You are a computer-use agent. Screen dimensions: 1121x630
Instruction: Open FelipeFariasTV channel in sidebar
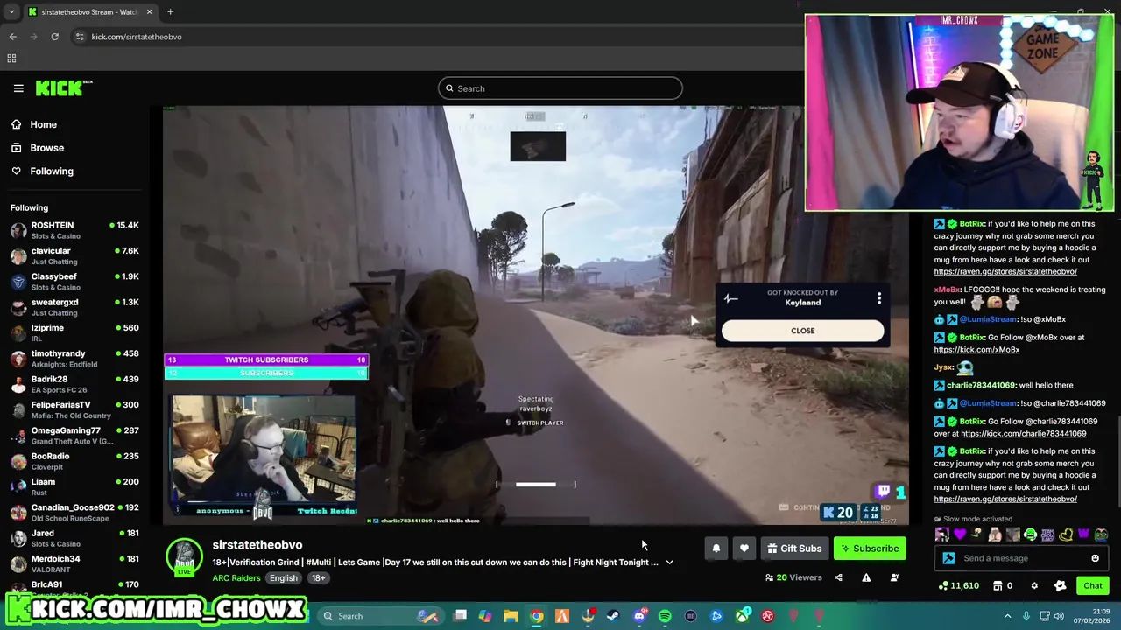click(x=74, y=409)
